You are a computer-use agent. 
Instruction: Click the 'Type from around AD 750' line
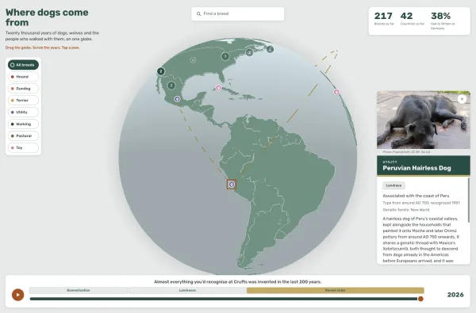(421, 203)
